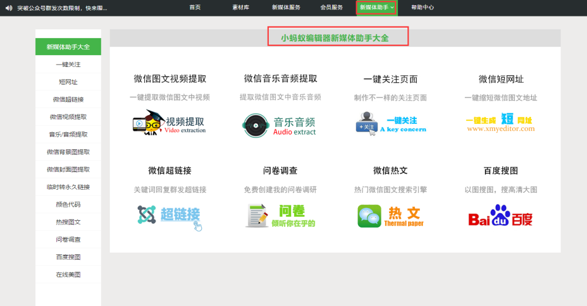The height and width of the screenshot is (306, 587).
Task: Select 一键关注 in the sidebar
Action: coord(68,65)
